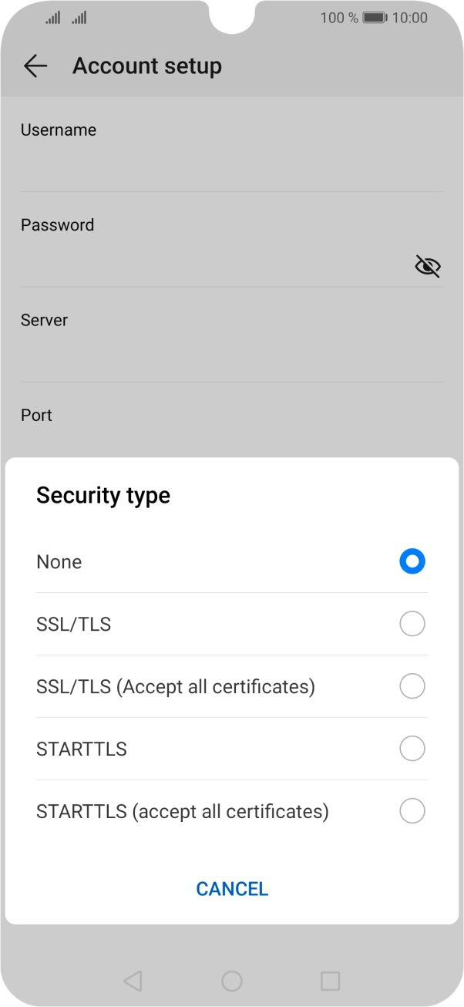Select the None radio button
The height and width of the screenshot is (1007, 464).
[412, 561]
